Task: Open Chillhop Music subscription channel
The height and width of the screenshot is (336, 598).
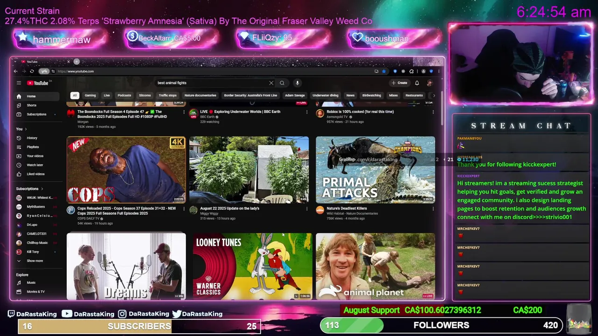Action: point(36,243)
